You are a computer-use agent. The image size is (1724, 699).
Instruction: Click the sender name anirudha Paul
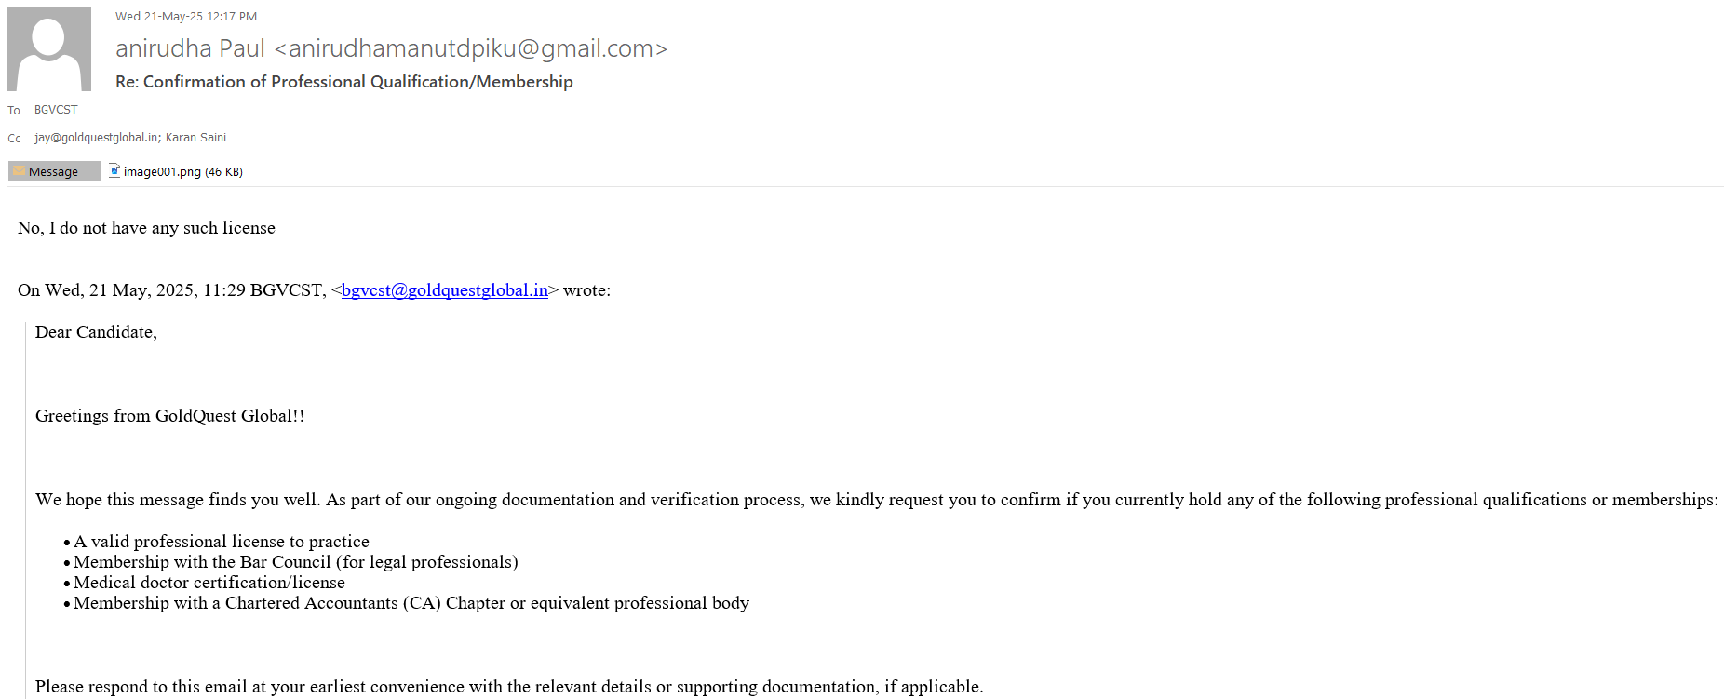[190, 48]
